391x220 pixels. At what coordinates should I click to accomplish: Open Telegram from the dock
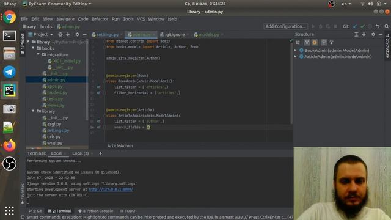pos(10,72)
